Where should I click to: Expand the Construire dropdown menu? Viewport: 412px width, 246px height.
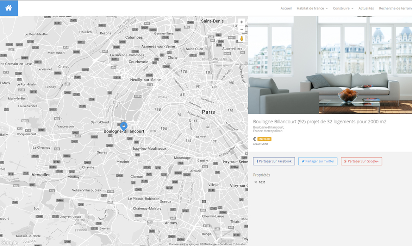[x=343, y=8]
